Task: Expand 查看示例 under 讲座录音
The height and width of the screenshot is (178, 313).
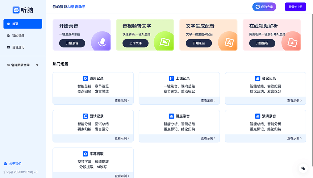Action: (x=208, y=138)
